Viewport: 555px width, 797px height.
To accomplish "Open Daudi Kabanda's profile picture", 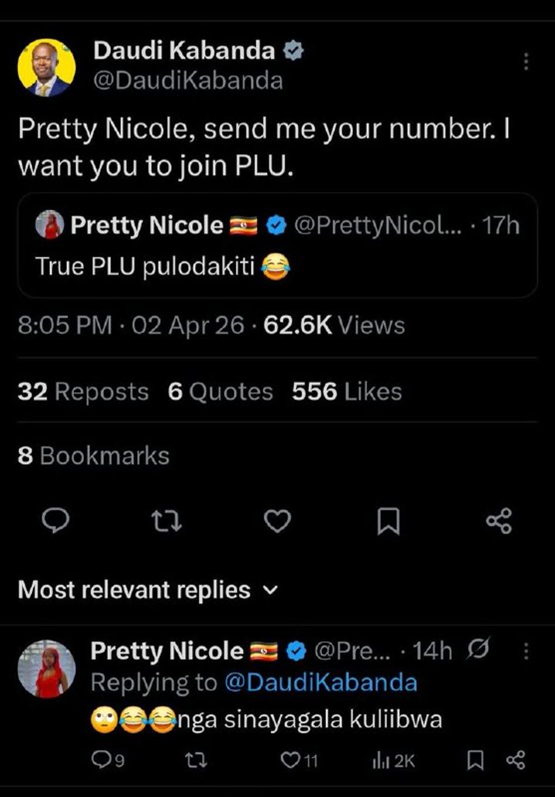I will (46, 67).
